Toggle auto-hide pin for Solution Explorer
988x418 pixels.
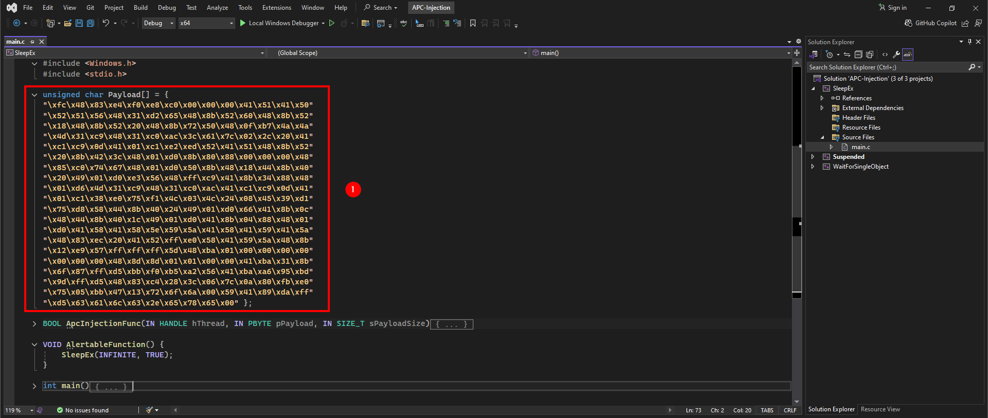[x=969, y=42]
